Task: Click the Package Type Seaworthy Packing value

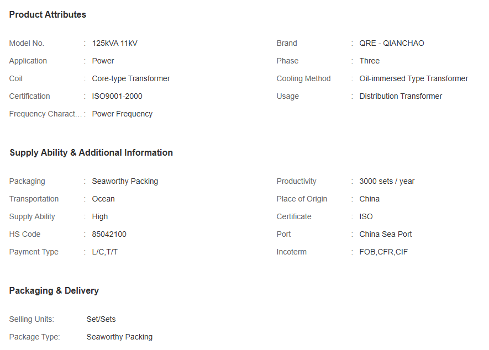Action: pos(119,337)
